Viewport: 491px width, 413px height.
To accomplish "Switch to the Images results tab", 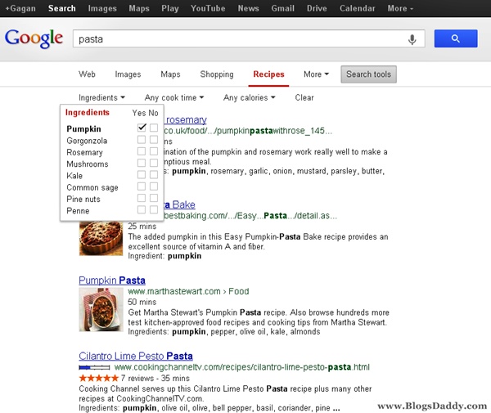I will click(128, 74).
